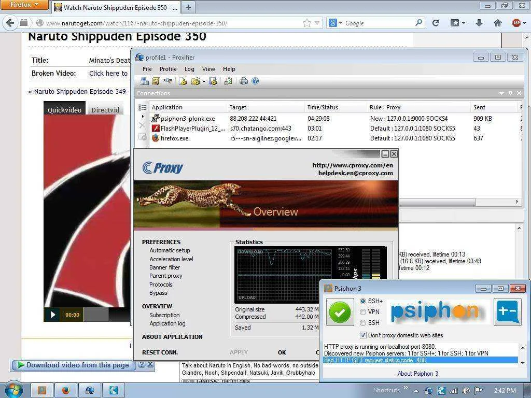Screen dimensions: 531x398
Task: Seek on the video progress bar
Action: pyautogui.click(x=107, y=315)
